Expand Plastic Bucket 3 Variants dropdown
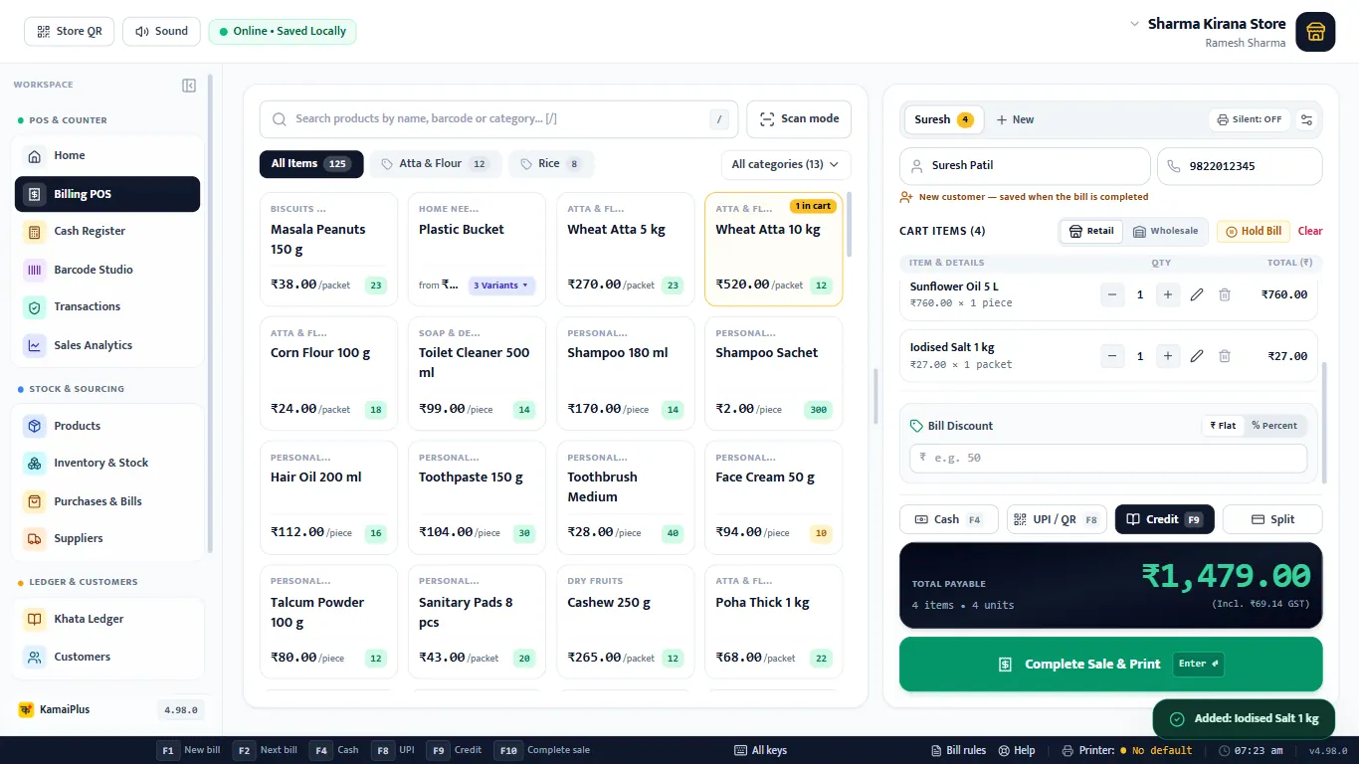The image size is (1359, 764). (502, 286)
